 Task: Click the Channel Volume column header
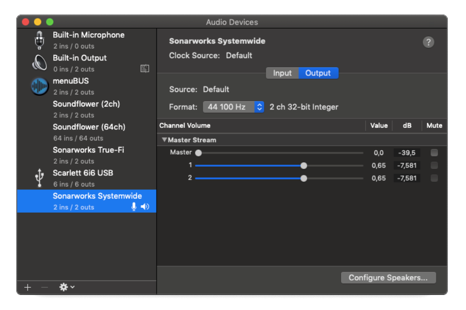point(185,126)
